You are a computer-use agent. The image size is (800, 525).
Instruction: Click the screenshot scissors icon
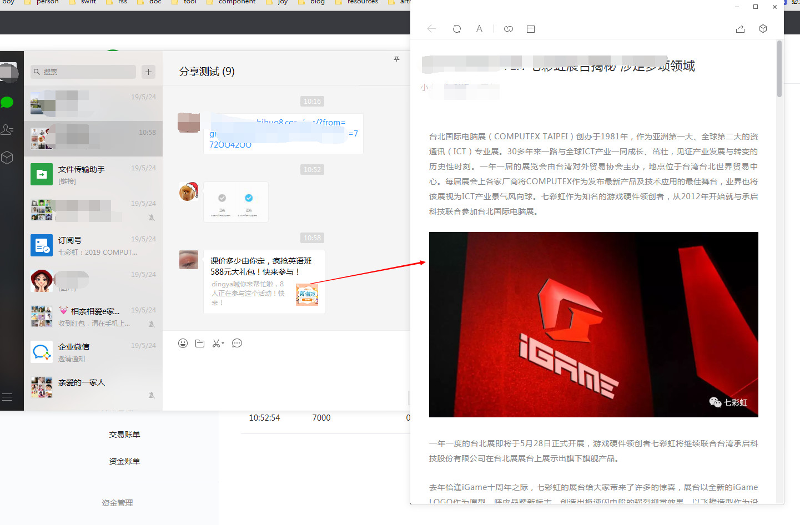(218, 344)
